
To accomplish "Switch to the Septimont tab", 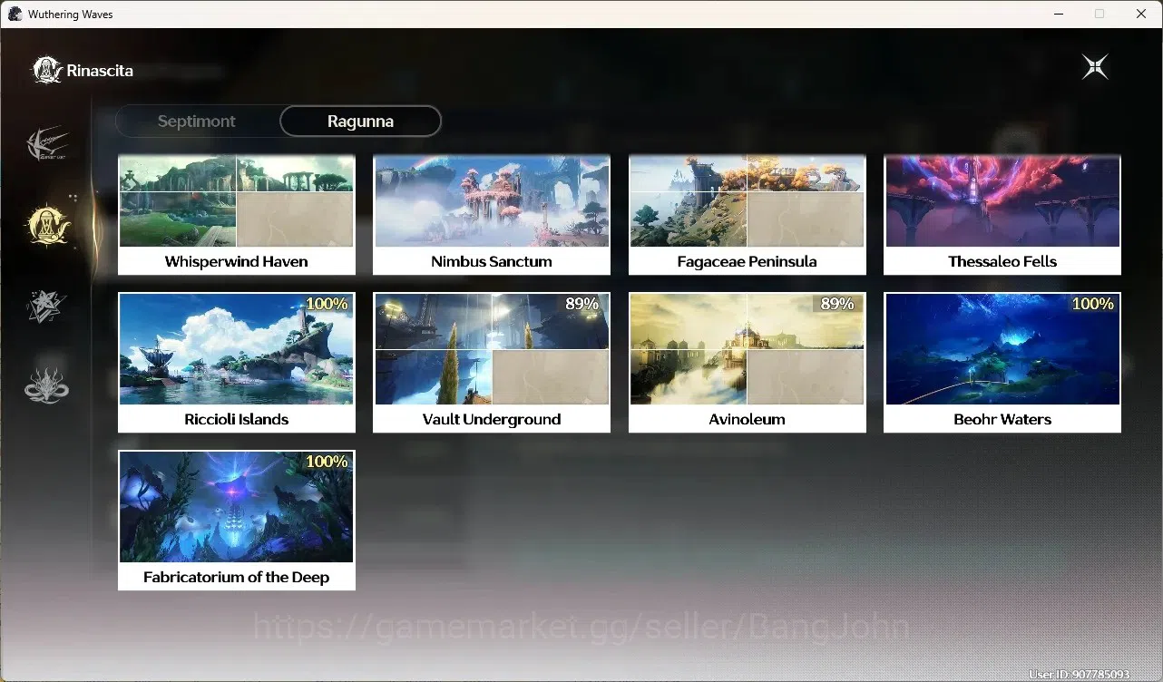I will [197, 122].
